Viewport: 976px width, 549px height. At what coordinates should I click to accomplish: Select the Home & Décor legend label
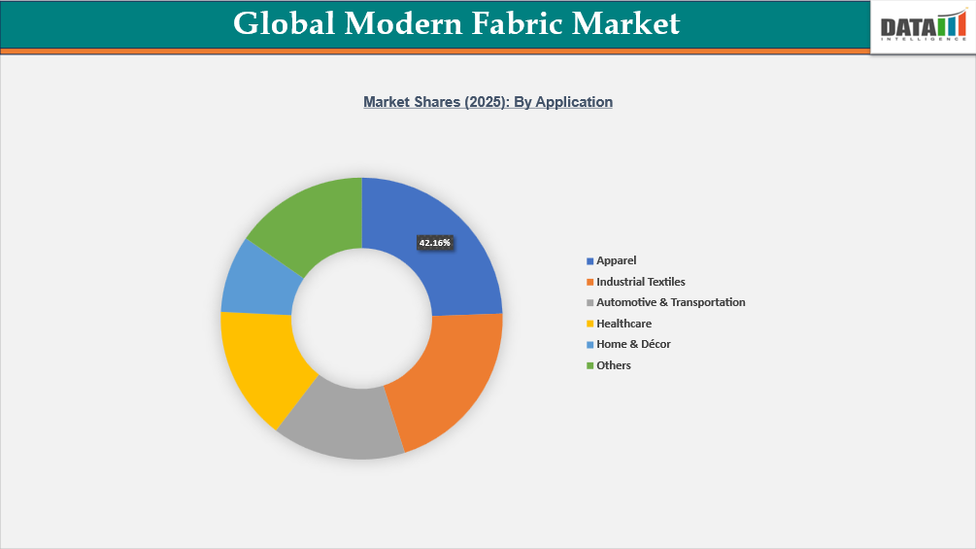tap(633, 344)
